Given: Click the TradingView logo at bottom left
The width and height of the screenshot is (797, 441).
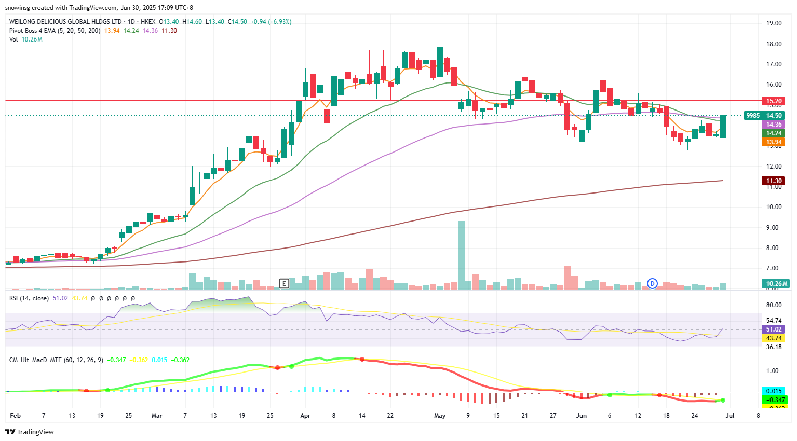Looking at the screenshot, I should [x=30, y=432].
